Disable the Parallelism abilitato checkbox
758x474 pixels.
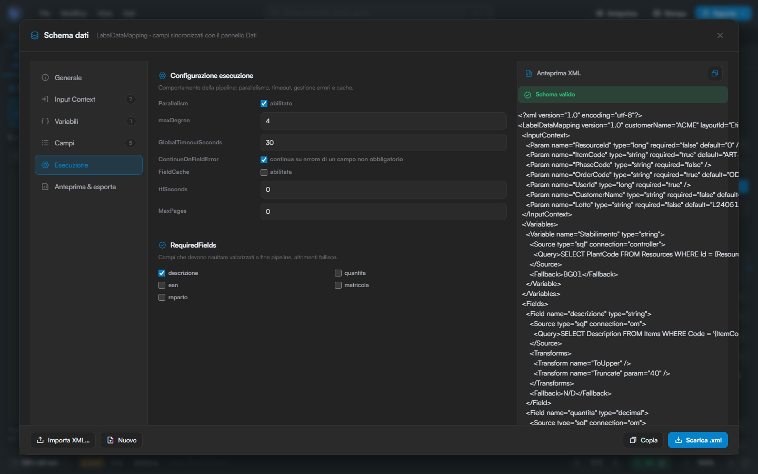[264, 104]
